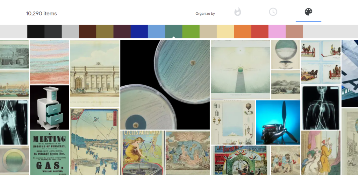Open the torso x-ray image

point(321,107)
